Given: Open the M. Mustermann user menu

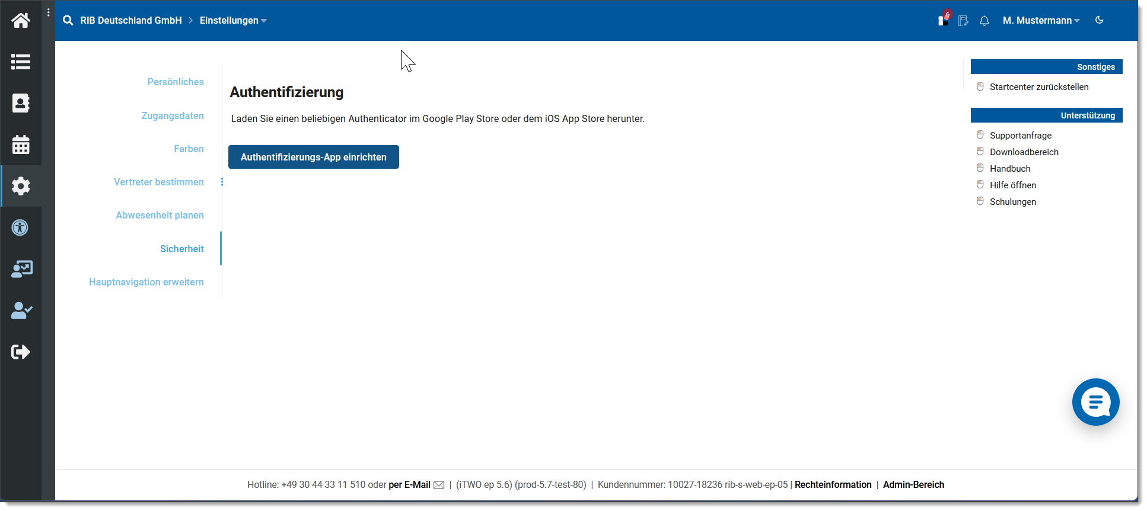Looking at the screenshot, I should tap(1040, 21).
